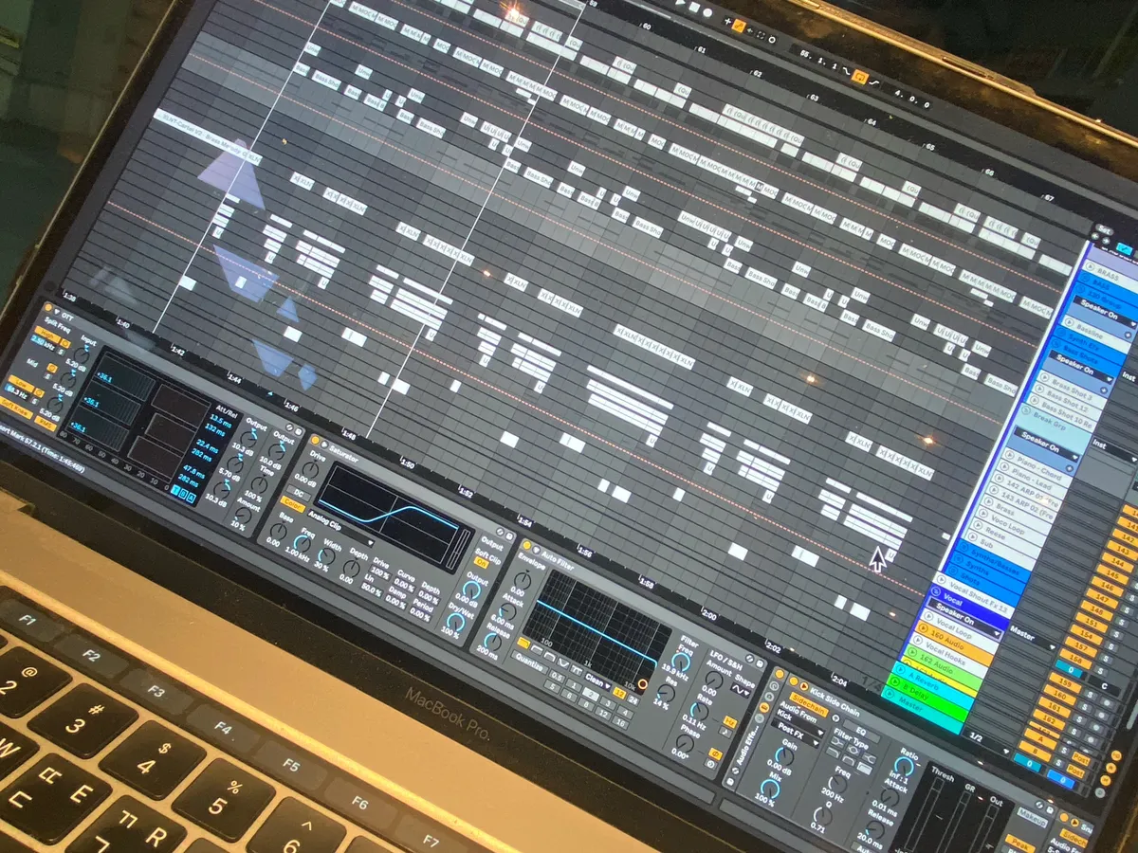Collapse Auto Filter with its fold triangle
The image size is (1138, 853).
click(x=536, y=550)
